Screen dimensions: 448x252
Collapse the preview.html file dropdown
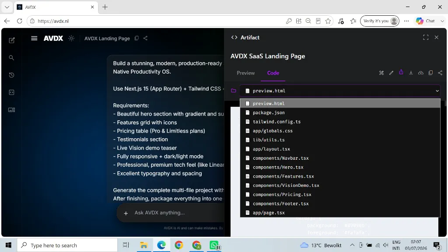[339, 91]
